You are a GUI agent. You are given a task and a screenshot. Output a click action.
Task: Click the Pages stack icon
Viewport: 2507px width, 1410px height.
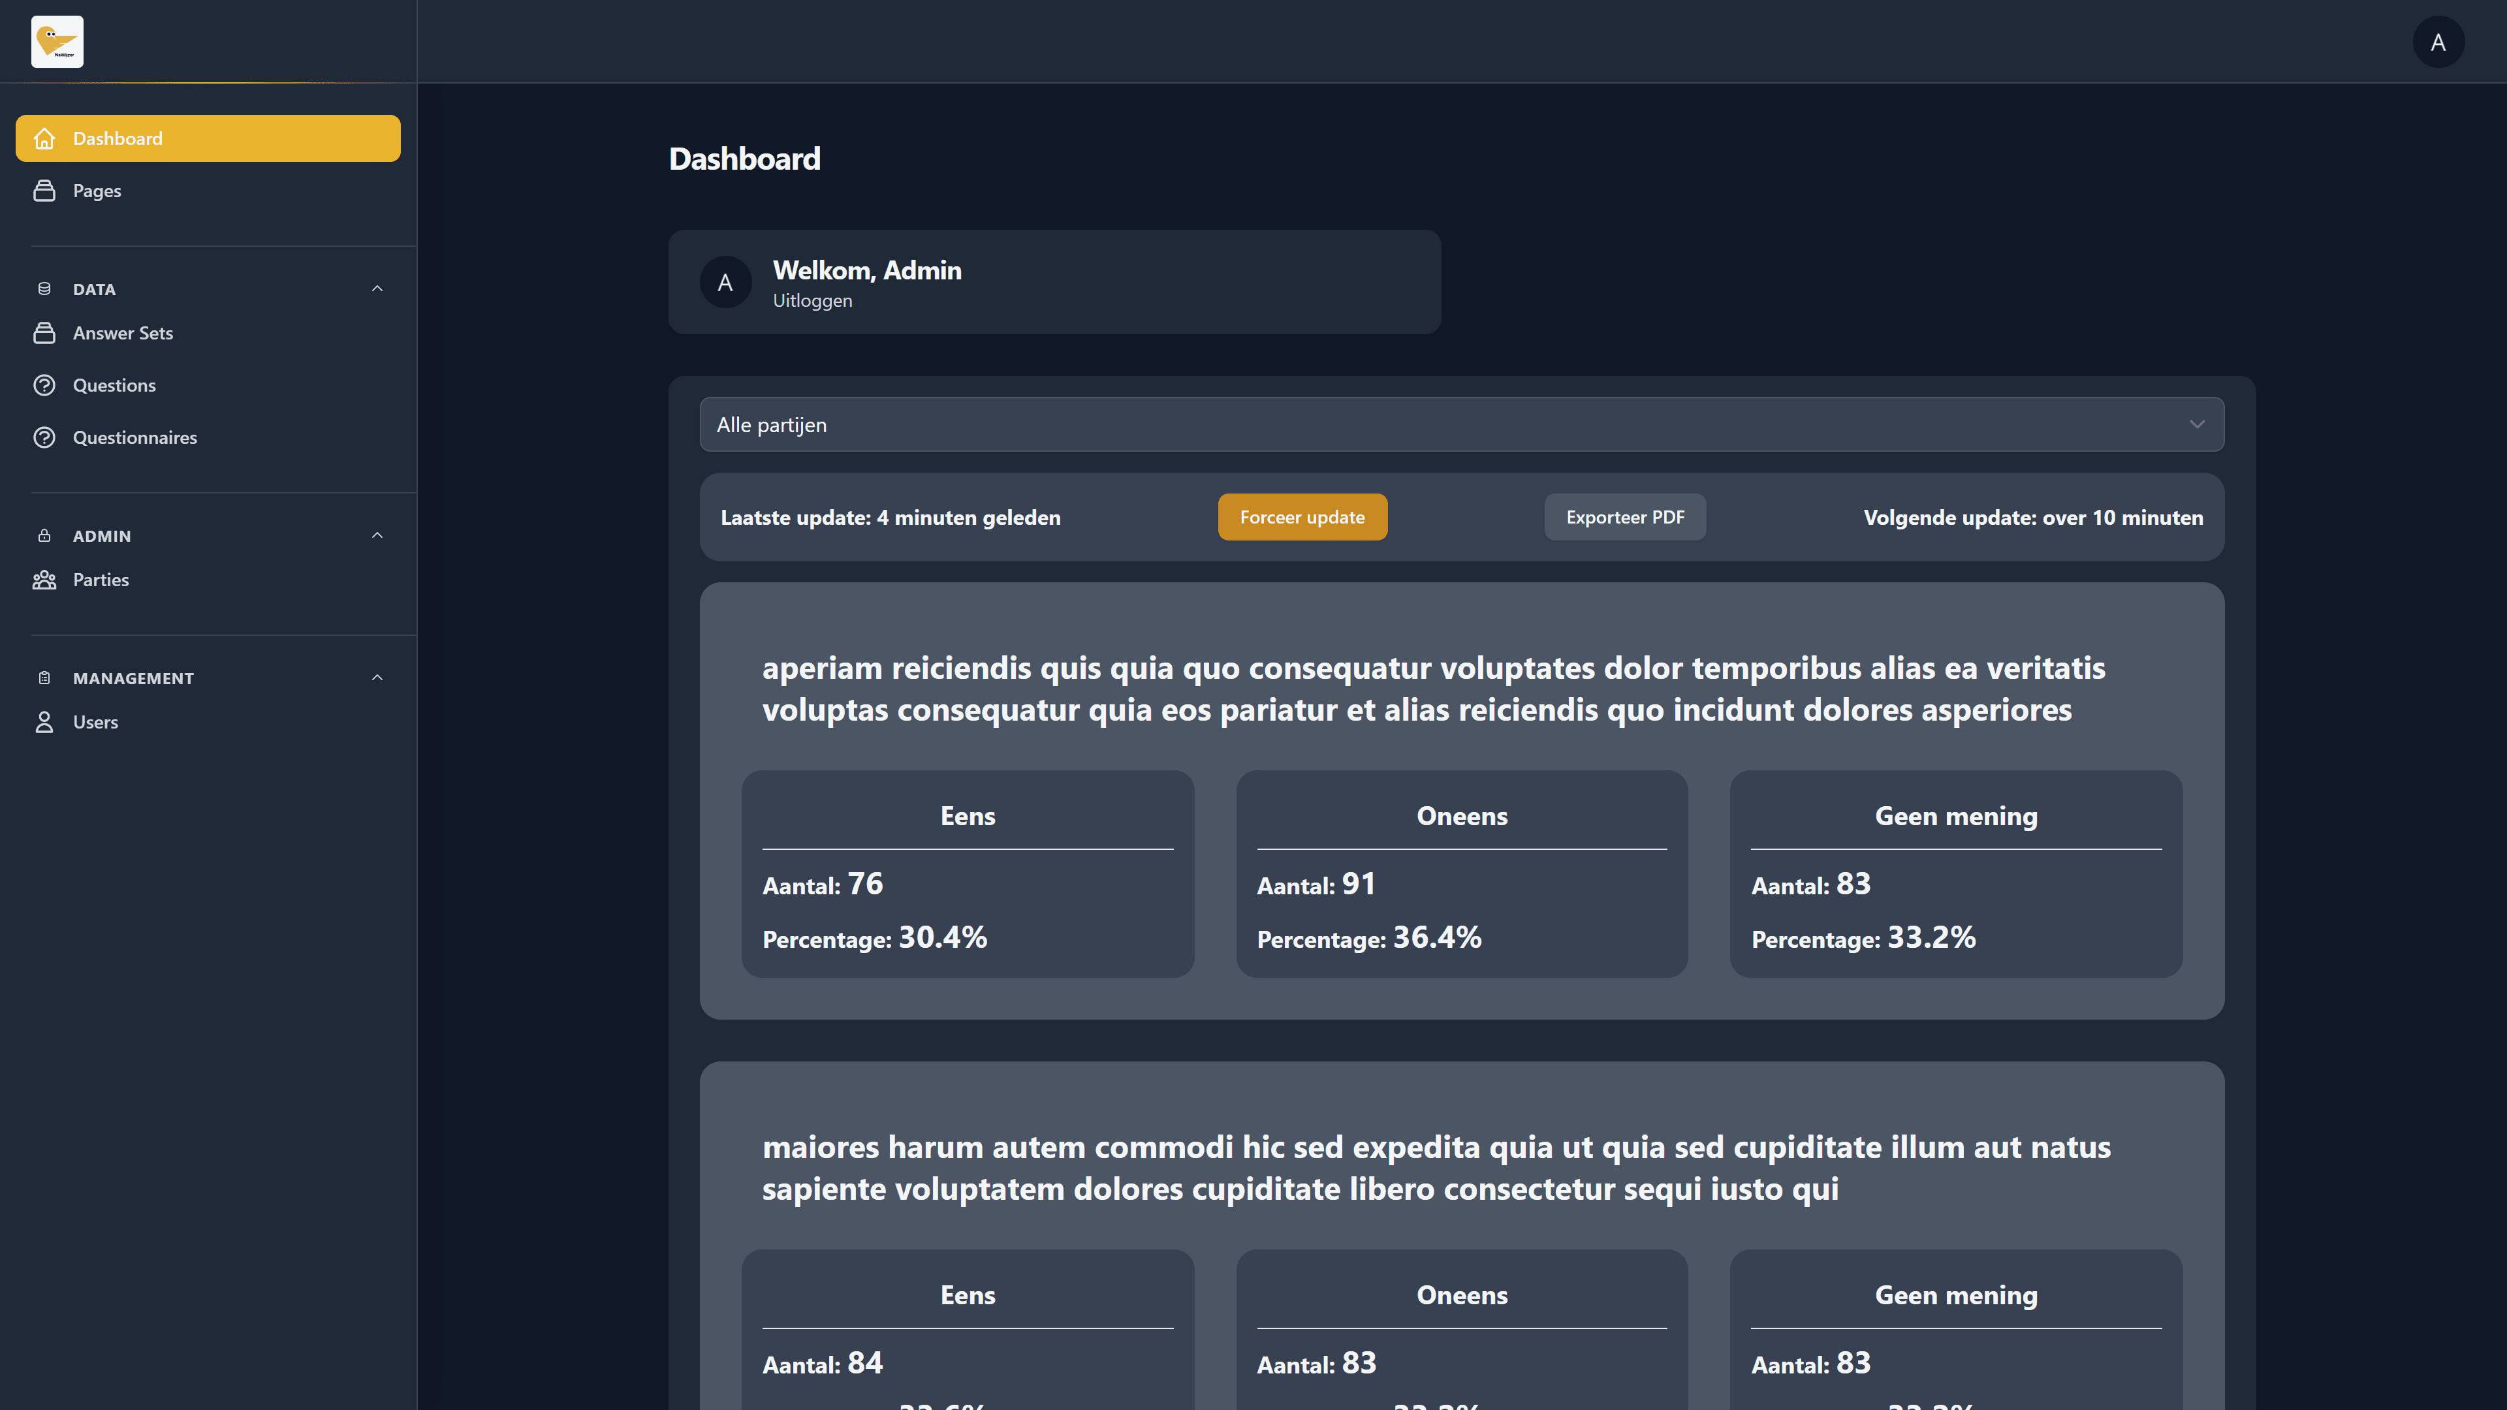[44, 191]
